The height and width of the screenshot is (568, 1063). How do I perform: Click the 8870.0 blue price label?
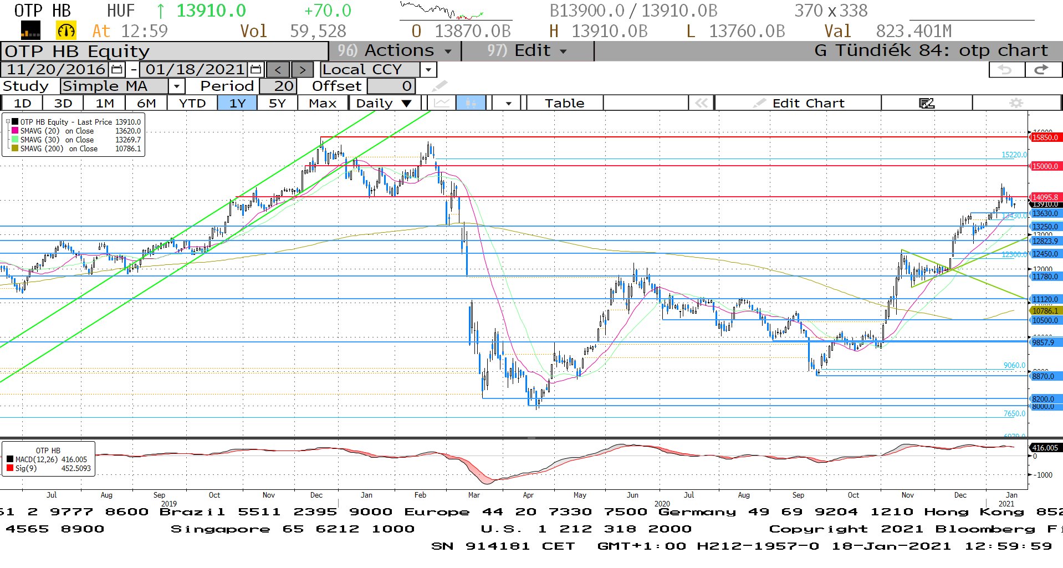[x=1045, y=376]
